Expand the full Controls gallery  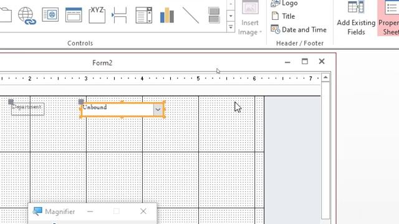click(231, 27)
